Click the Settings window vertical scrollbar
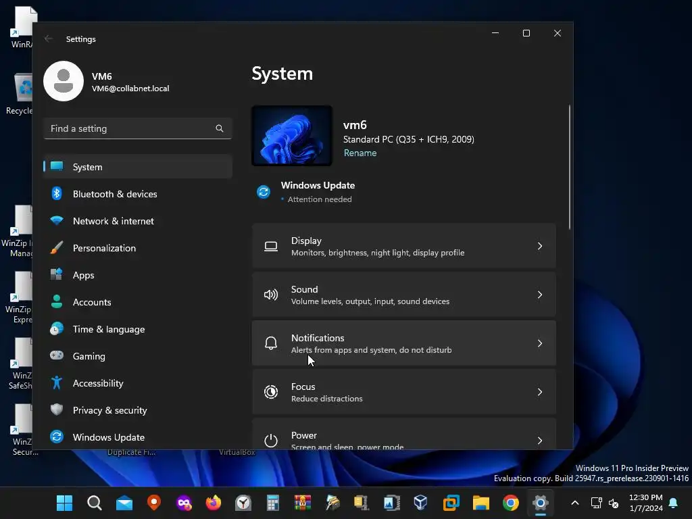The height and width of the screenshot is (519, 692). pos(569,168)
